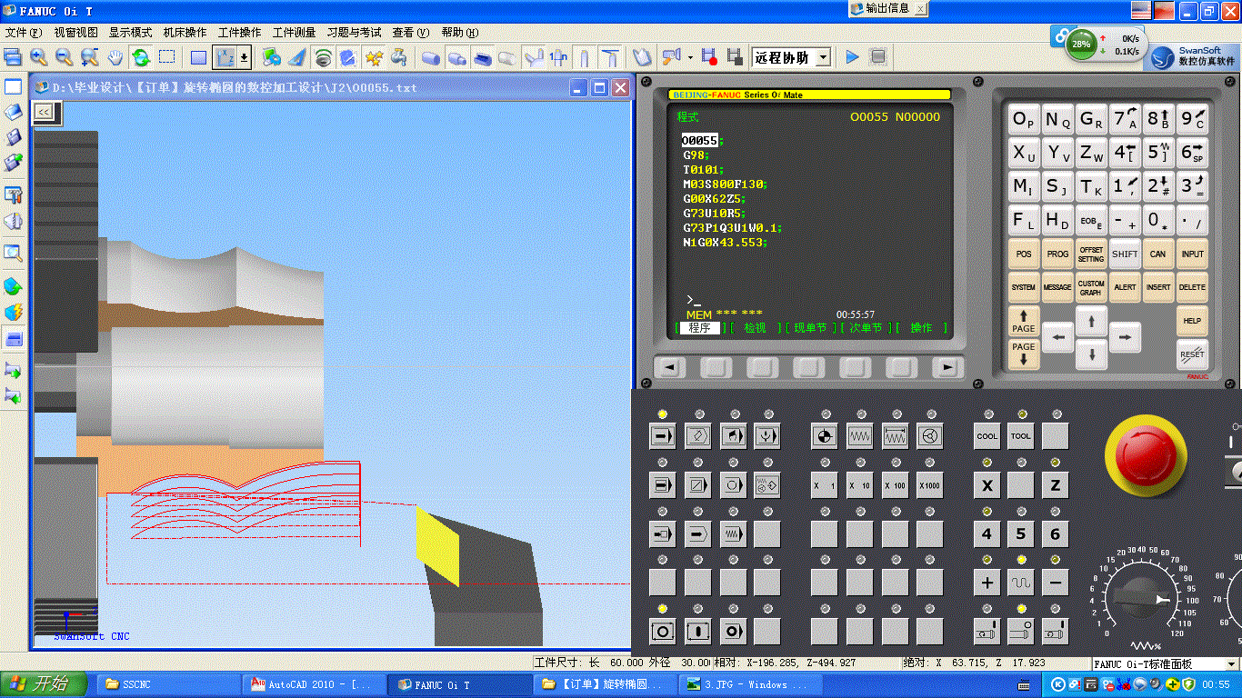Click the red emergency stop button
This screenshot has width=1242, height=698.
(x=1146, y=457)
